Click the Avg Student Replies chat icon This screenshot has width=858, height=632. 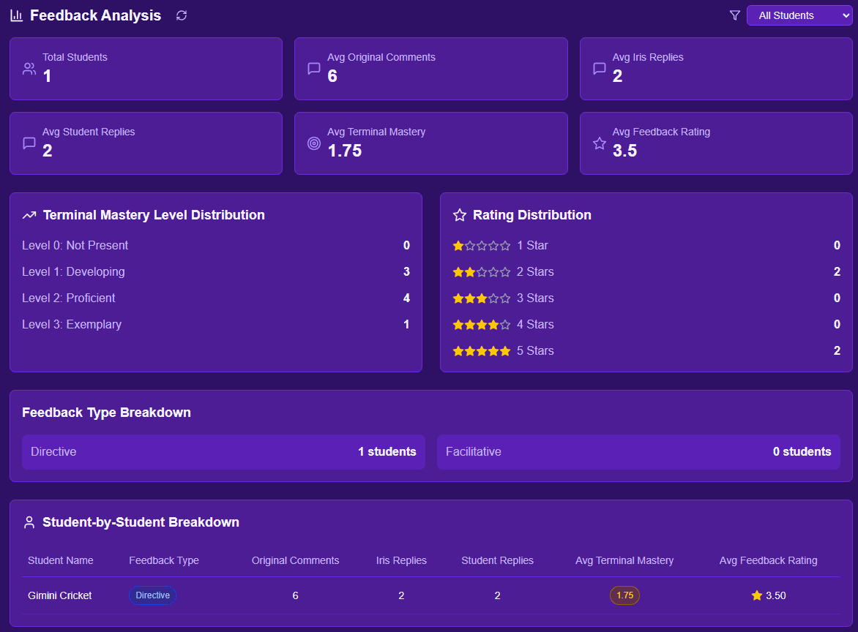pos(29,143)
